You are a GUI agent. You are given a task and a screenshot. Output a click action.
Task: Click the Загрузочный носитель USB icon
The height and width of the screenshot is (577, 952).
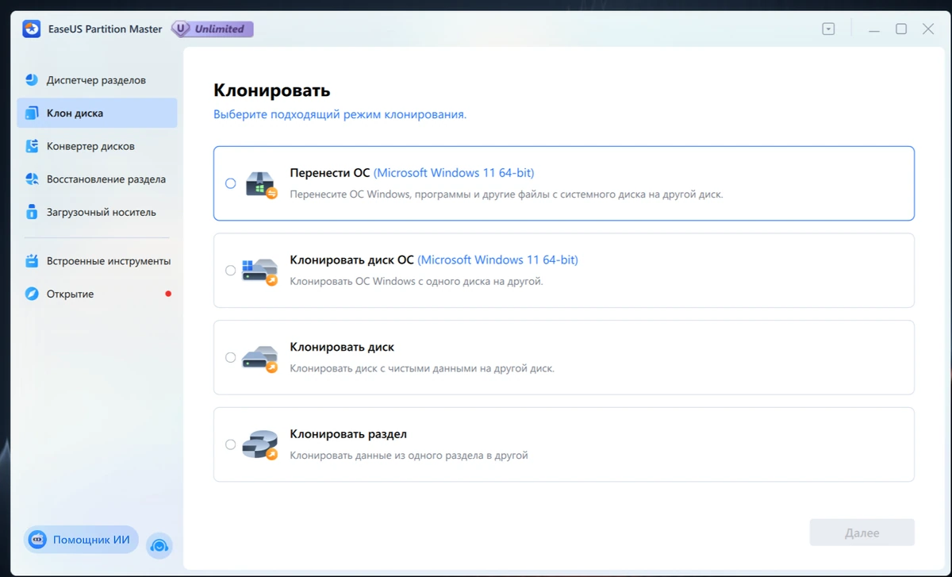[32, 213]
